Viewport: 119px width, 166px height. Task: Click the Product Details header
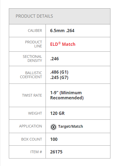point(34,16)
